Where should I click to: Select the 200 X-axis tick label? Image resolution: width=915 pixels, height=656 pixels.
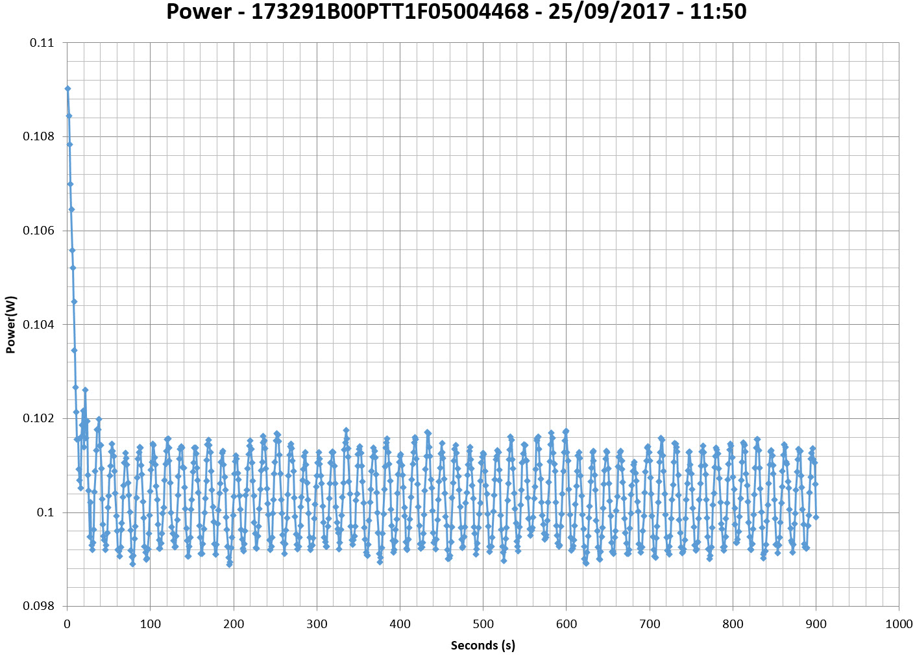pos(234,624)
